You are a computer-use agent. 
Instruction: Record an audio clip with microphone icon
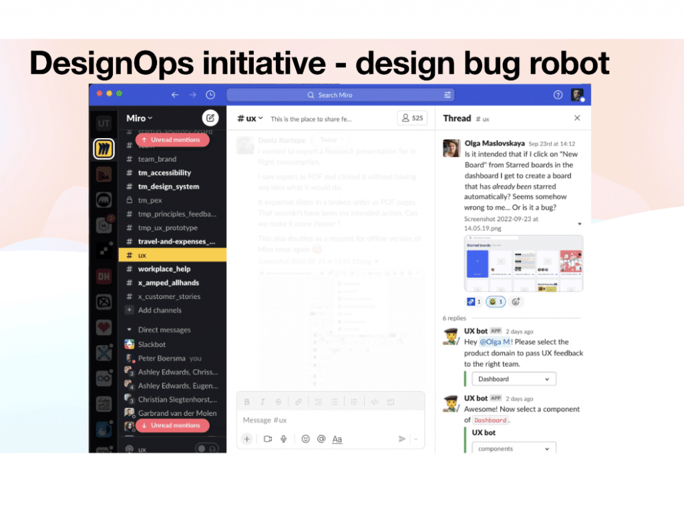(283, 439)
